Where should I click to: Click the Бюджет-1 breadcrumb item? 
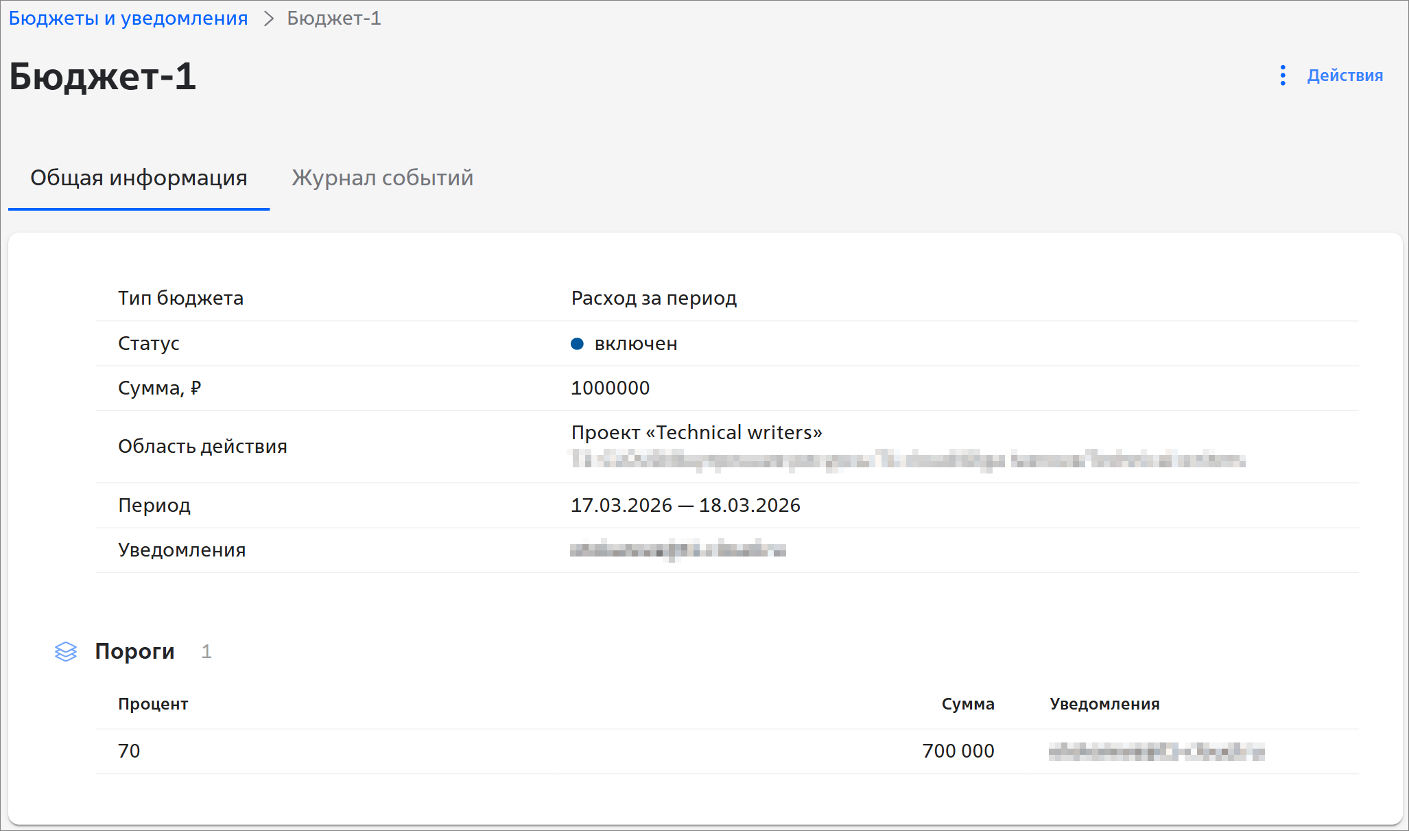coord(333,19)
